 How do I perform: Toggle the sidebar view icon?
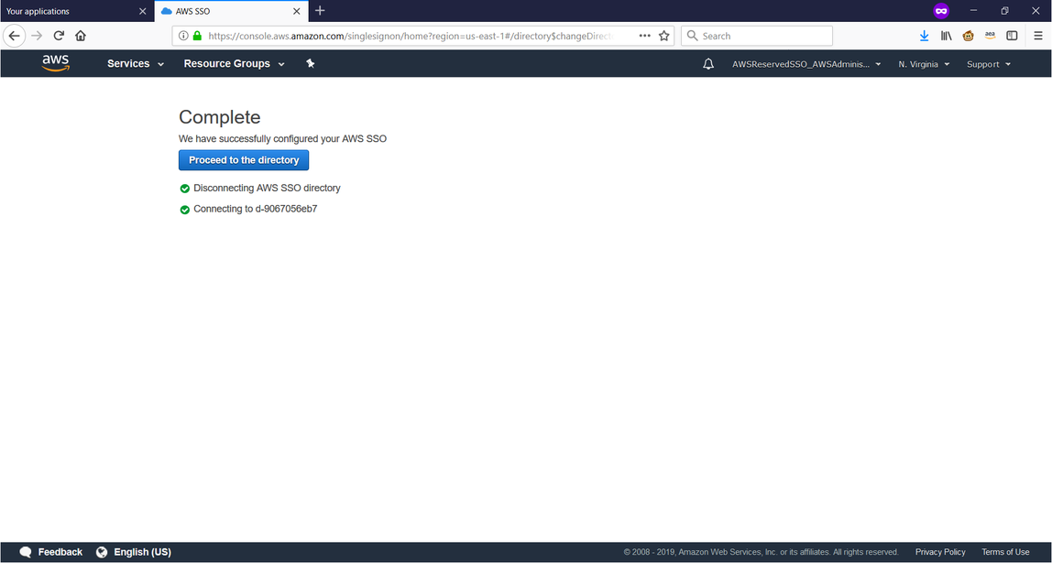[1012, 37]
